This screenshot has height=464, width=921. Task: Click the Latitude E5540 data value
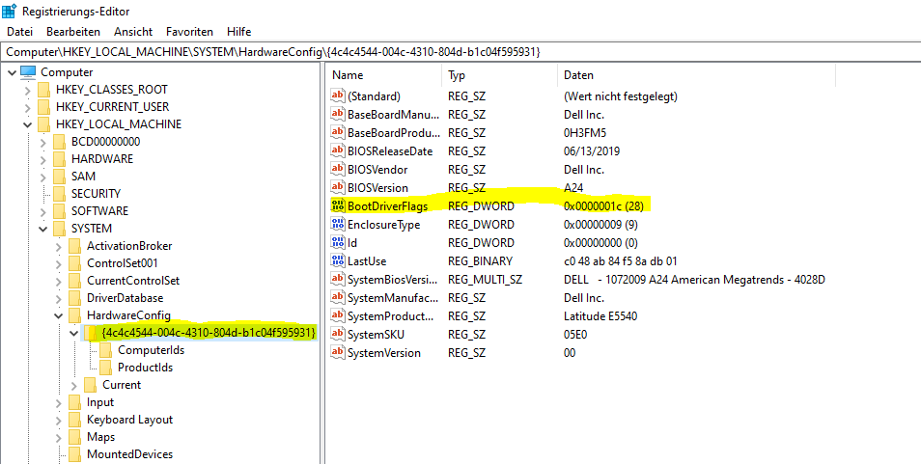coord(600,315)
